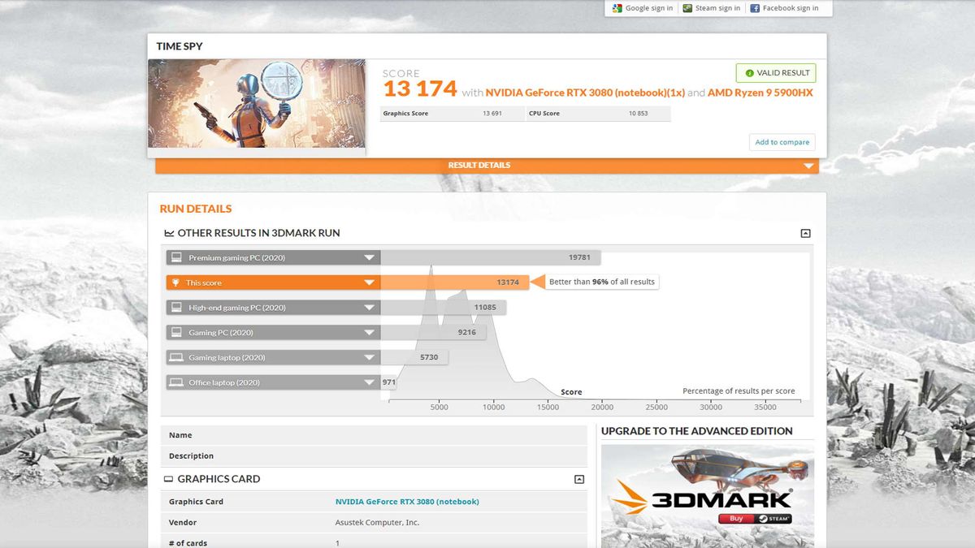
Task: Click the Graphics Score value 13 691
Action: [492, 114]
